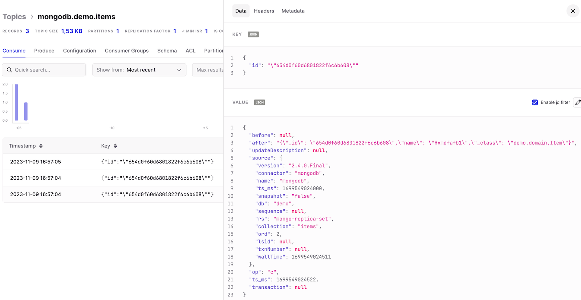The height and width of the screenshot is (300, 581).
Task: Open the ACL tab
Action: point(190,51)
